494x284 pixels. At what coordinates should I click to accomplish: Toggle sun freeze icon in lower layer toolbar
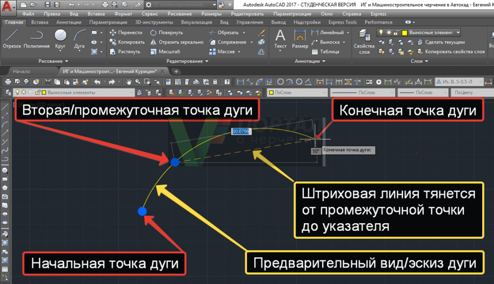24,92
